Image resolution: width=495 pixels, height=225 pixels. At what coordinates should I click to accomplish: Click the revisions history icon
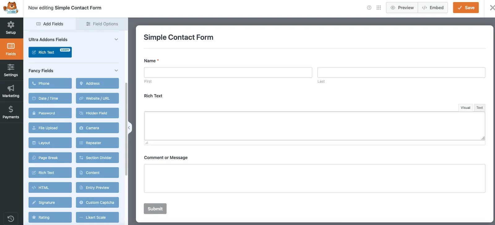tap(11, 219)
